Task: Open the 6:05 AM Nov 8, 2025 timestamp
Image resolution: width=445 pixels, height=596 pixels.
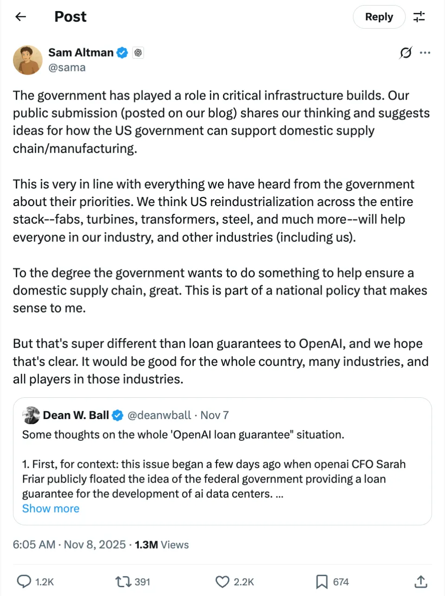Action: click(69, 545)
